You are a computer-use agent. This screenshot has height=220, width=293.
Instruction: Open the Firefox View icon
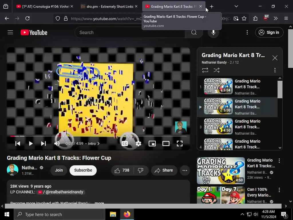point(6,7)
